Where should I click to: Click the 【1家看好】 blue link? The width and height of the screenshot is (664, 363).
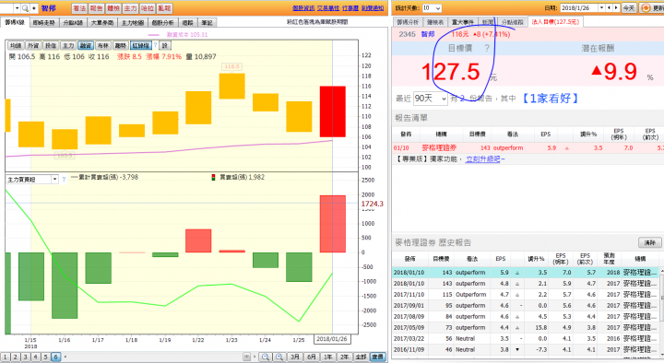click(x=550, y=99)
